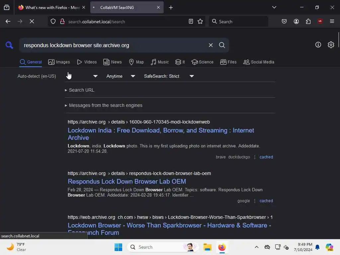Switch to the Files tab
340x255 pixels.
point(228,62)
